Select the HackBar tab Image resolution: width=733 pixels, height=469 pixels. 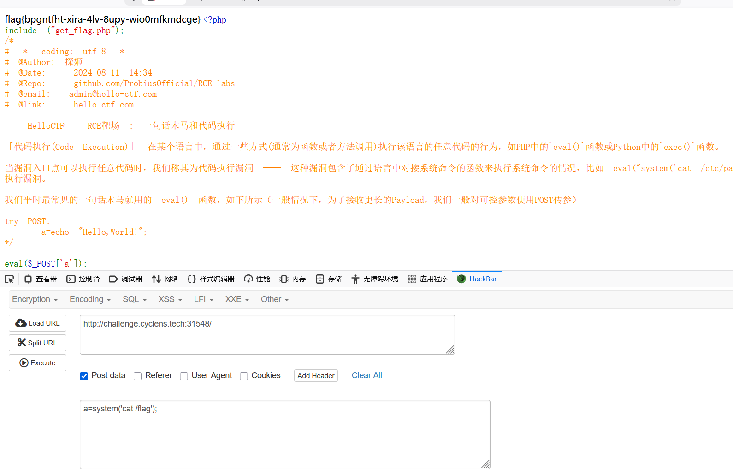(477, 279)
